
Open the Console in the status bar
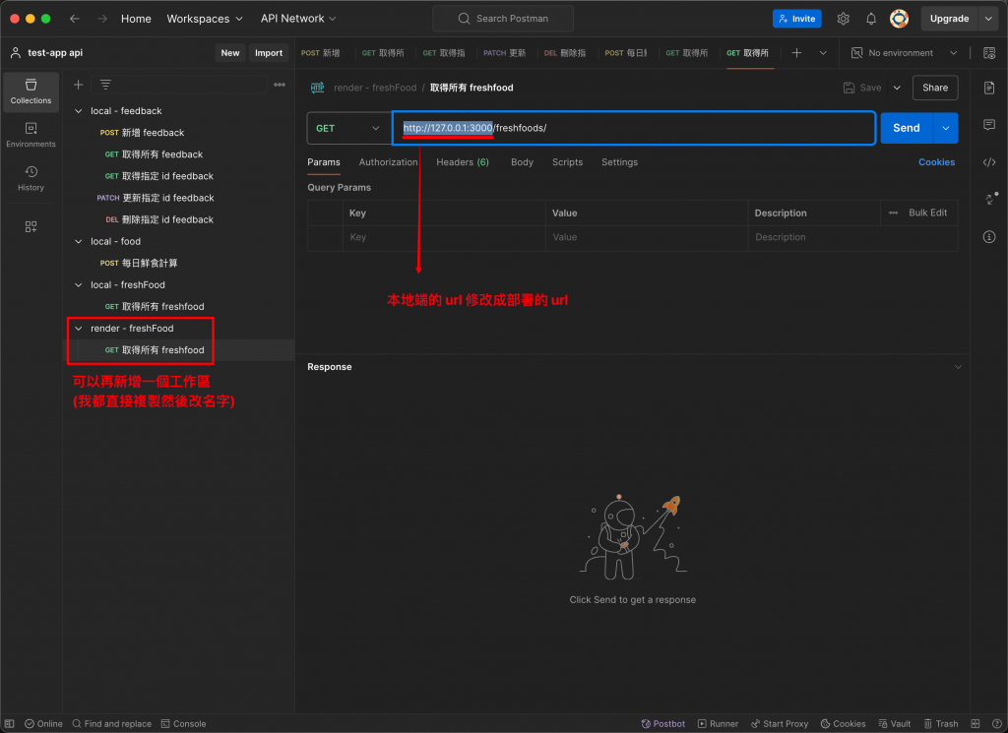pos(183,723)
